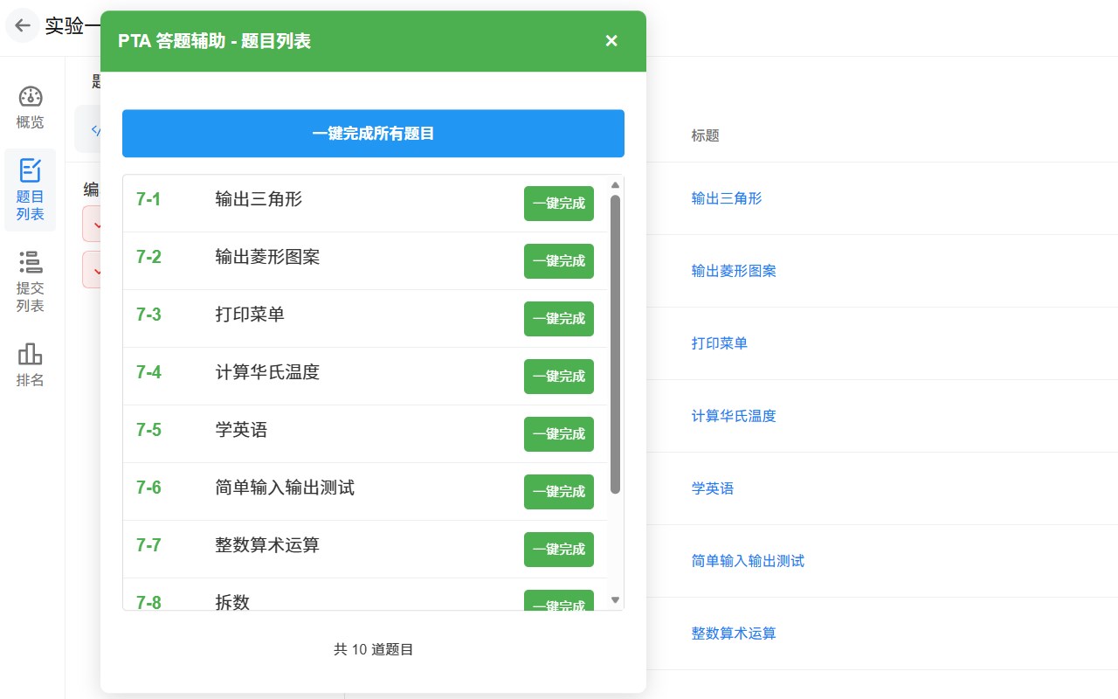Click the scroll-up arrow of the dialog list

point(615,185)
